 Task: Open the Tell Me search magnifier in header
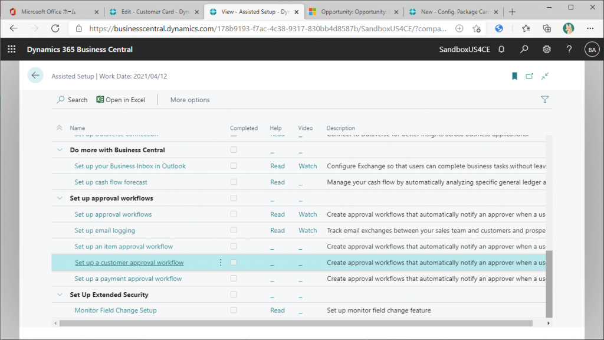pyautogui.click(x=524, y=50)
